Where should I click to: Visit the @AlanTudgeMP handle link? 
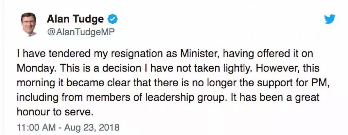coord(81,32)
